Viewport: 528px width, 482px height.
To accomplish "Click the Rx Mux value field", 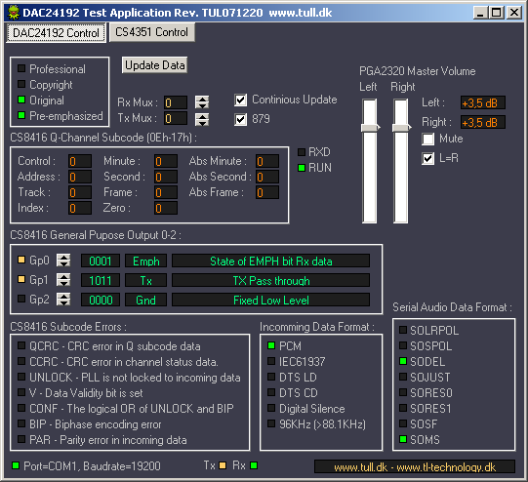I will [176, 102].
